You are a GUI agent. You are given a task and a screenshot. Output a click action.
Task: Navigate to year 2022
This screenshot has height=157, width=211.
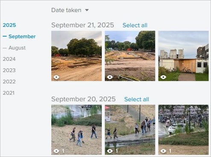click(9, 82)
